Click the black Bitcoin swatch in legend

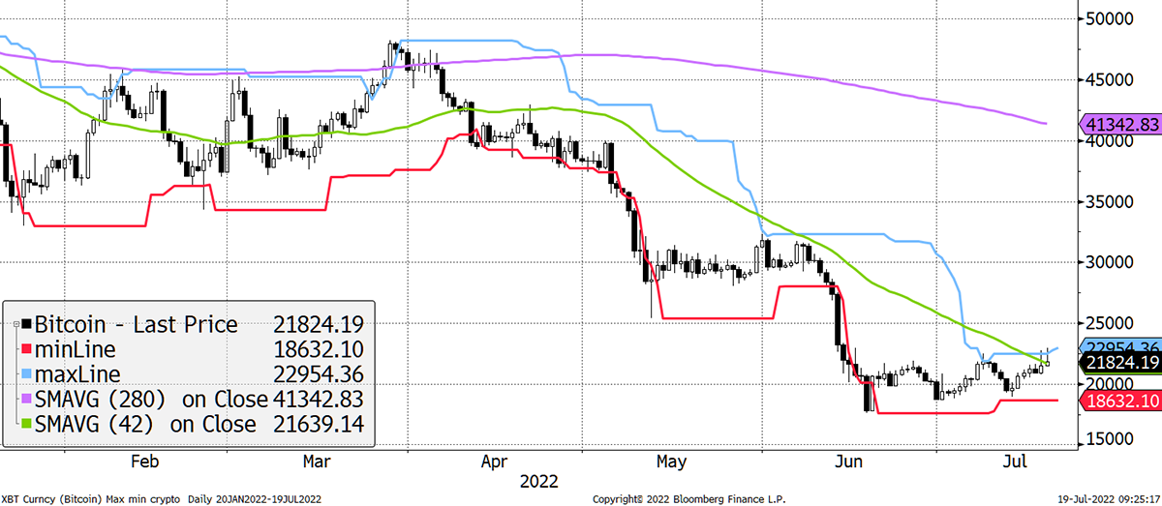click(26, 325)
